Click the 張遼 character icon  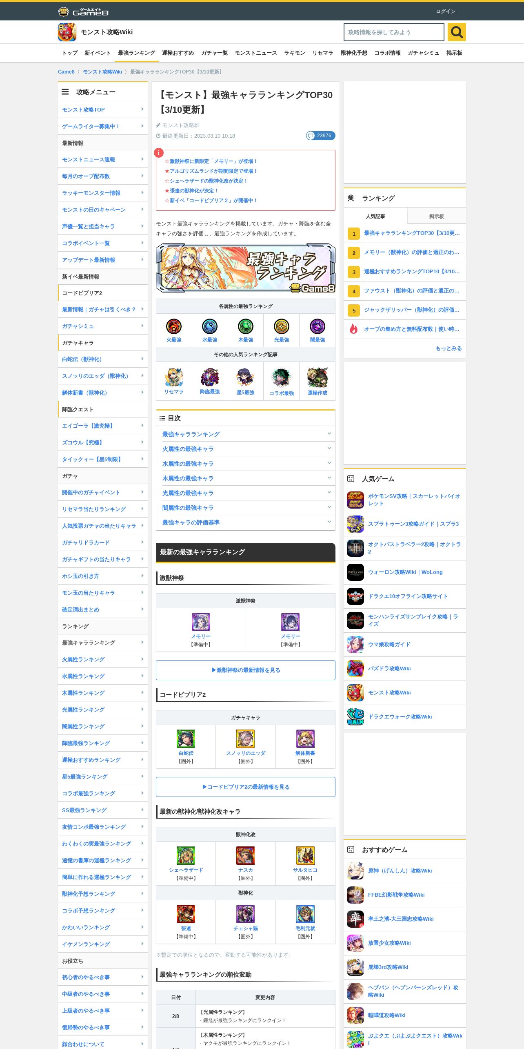click(x=186, y=914)
